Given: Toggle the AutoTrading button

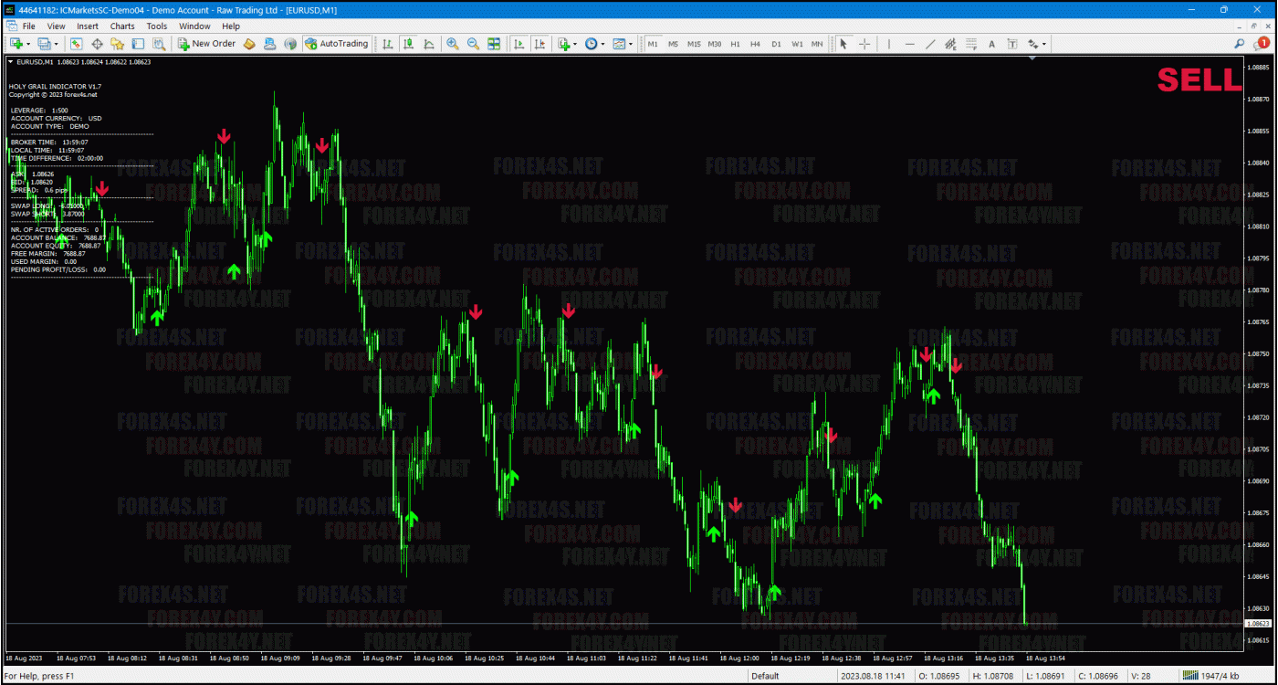Looking at the screenshot, I should (337, 44).
